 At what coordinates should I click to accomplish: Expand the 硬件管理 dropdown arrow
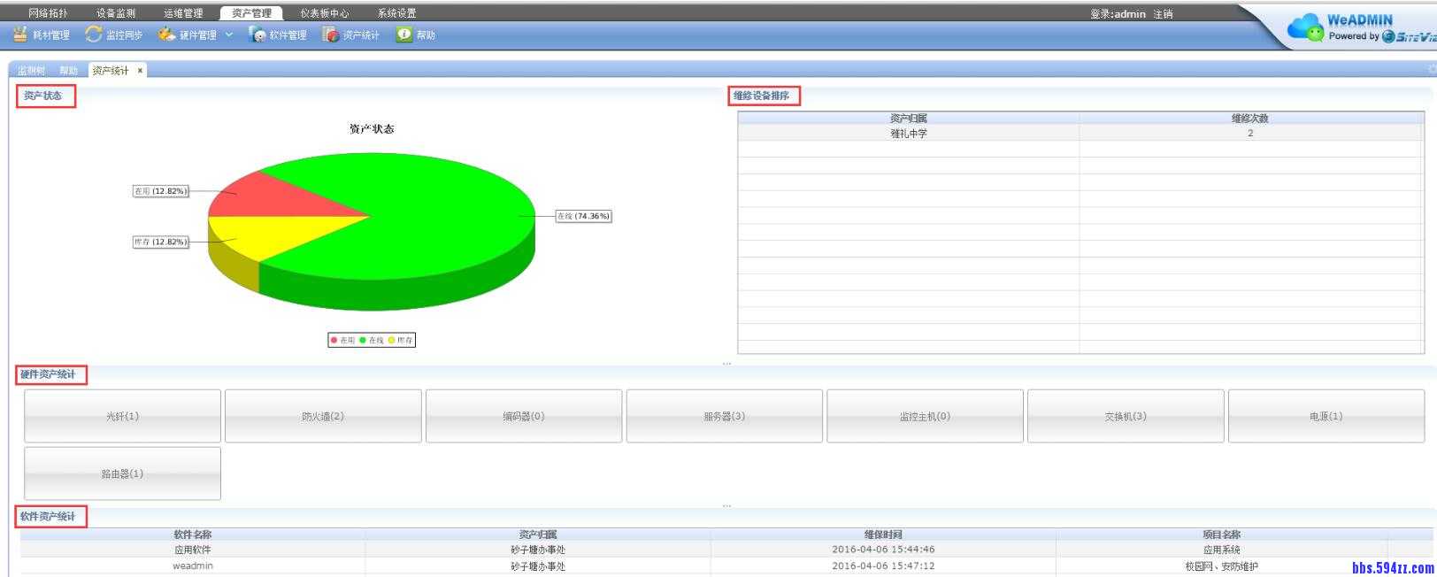point(229,35)
